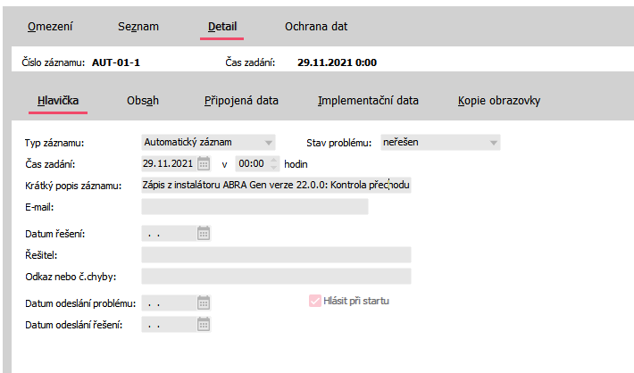
Task: Open the Ochrana dat tab
Action: 316,27
